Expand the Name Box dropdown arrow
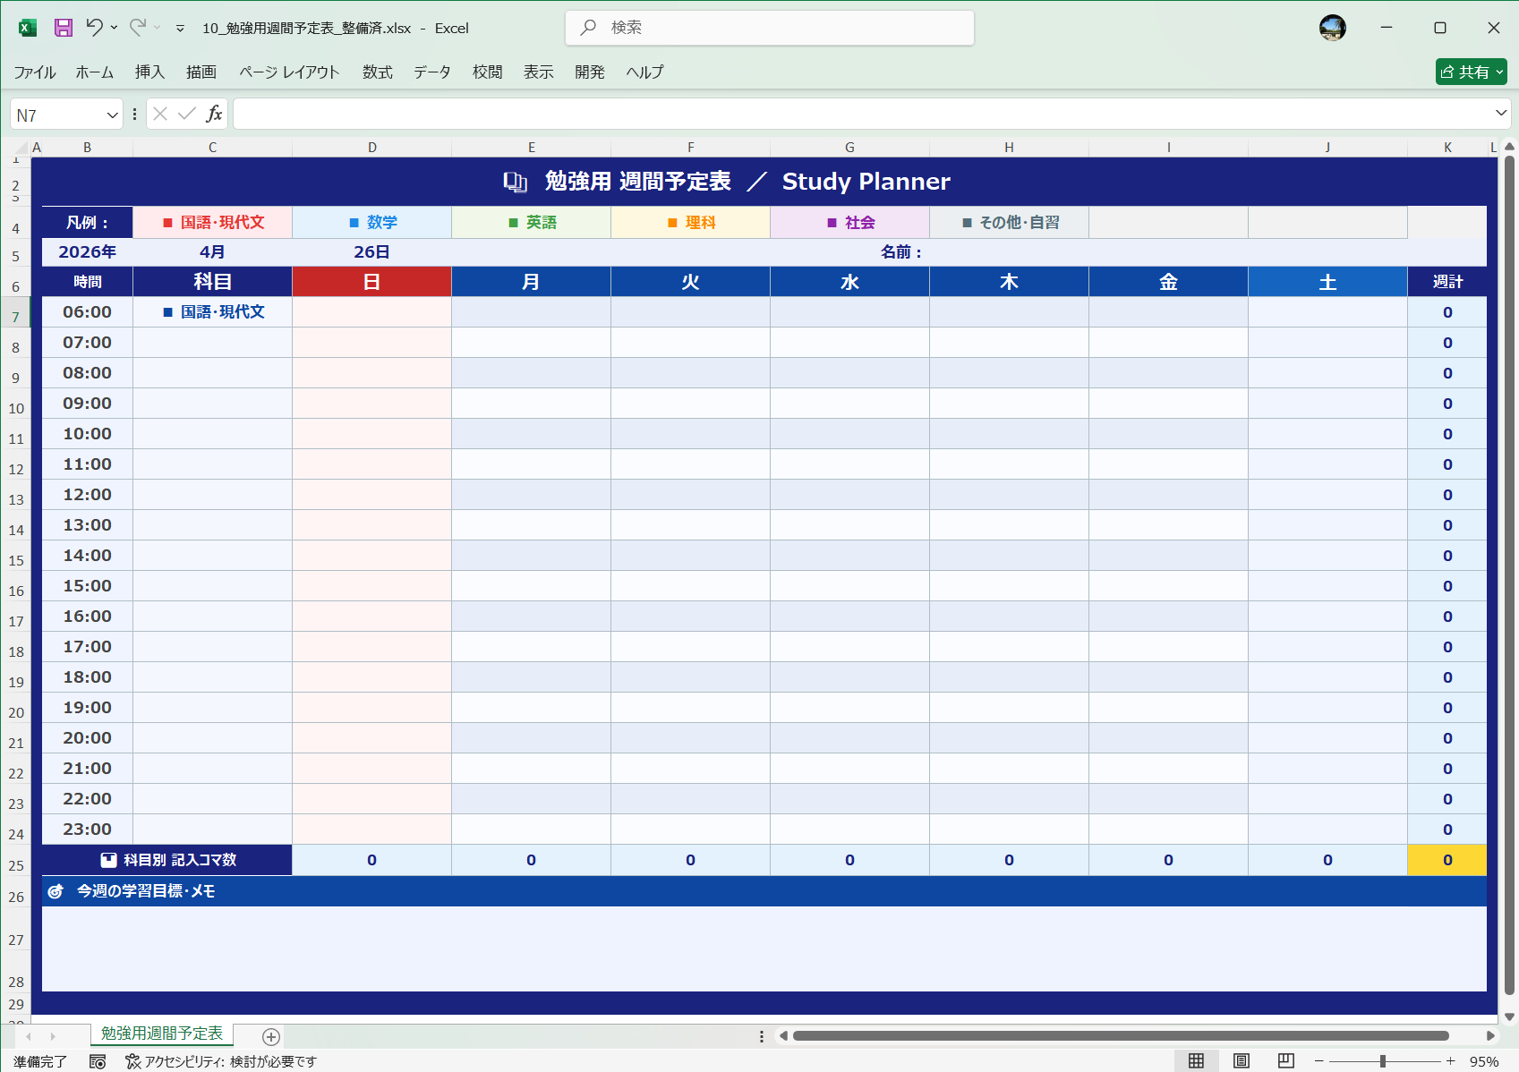Screen dimensions: 1519x1072 (x=112, y=115)
